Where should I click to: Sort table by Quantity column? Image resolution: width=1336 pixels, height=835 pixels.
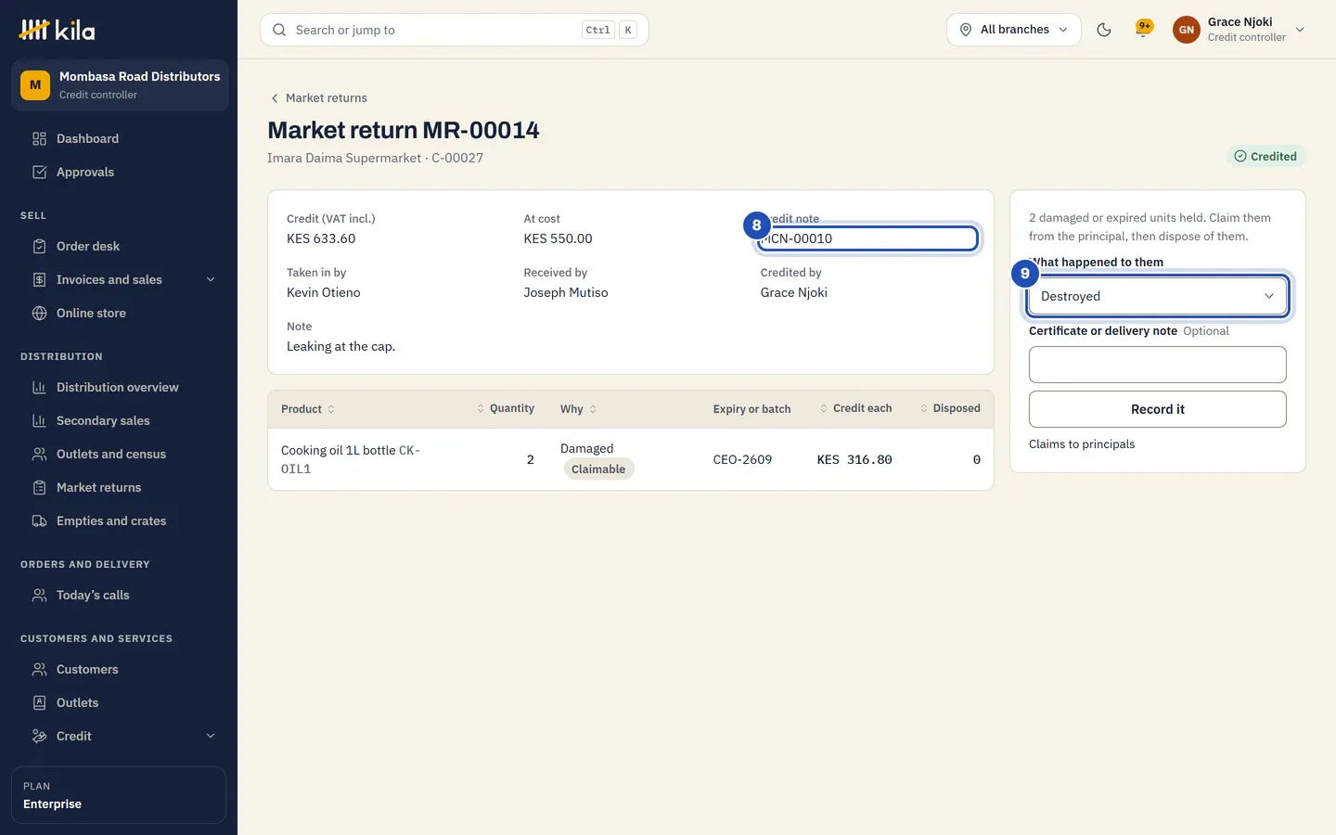[x=505, y=409]
